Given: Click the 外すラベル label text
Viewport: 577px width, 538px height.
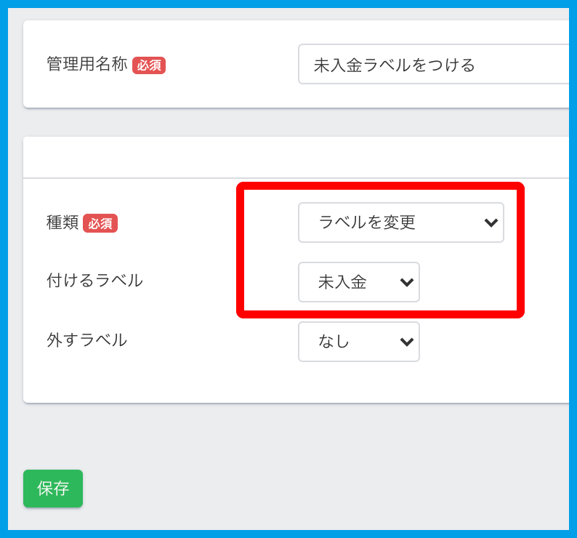Looking at the screenshot, I should pyautogui.click(x=86, y=340).
